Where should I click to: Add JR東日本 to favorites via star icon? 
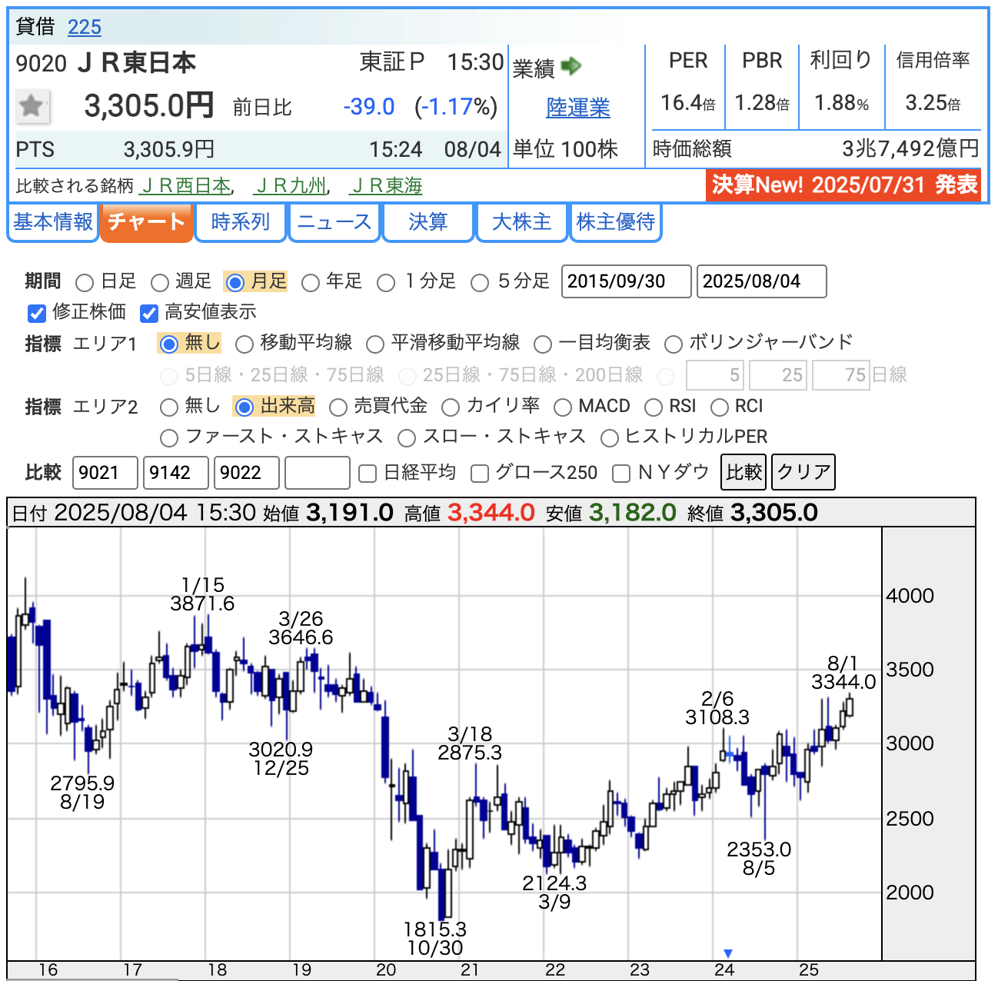32,106
